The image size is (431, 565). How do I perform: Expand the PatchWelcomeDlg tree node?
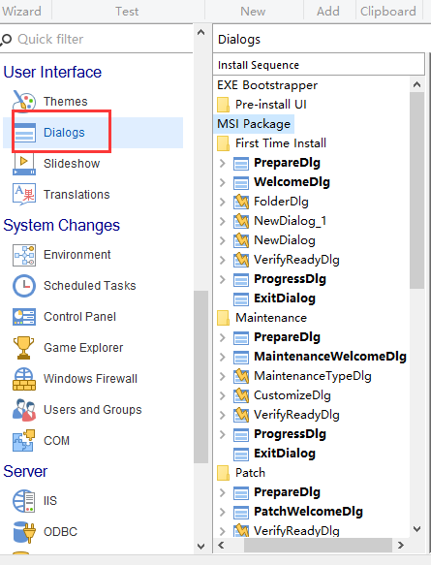point(222,512)
